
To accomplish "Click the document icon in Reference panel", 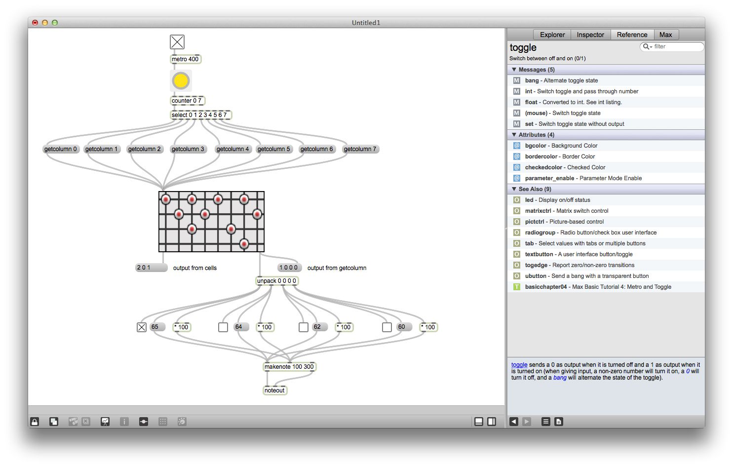I will click(558, 421).
